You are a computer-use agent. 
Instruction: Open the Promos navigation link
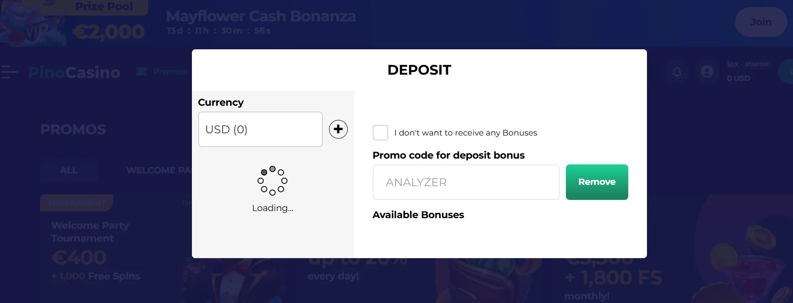point(170,72)
